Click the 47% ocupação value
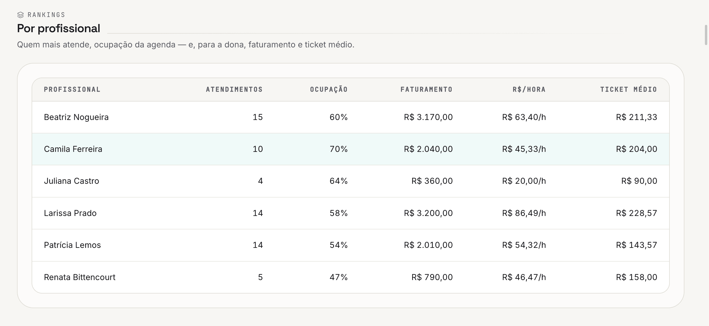The image size is (709, 326). (x=339, y=277)
